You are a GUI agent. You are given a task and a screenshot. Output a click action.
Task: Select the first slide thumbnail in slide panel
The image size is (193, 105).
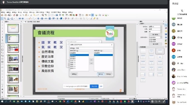[x=13, y=28]
